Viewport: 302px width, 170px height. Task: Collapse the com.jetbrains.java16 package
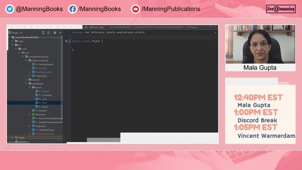23,57
